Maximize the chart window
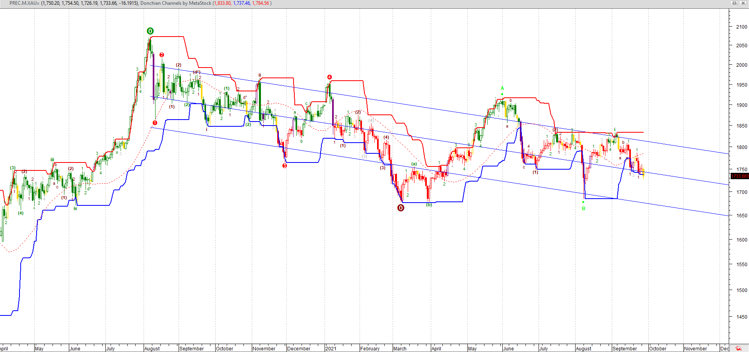Viewport: 749px width, 352px height. pos(735,3)
